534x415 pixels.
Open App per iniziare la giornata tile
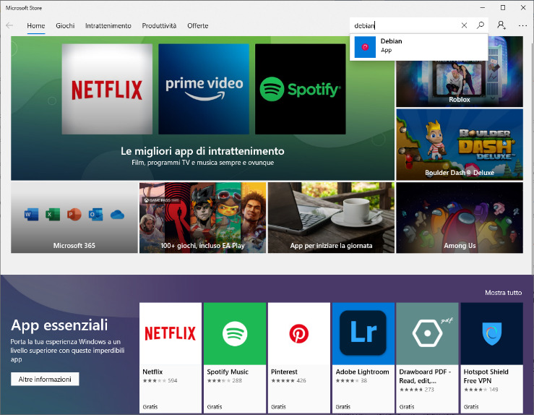click(331, 218)
